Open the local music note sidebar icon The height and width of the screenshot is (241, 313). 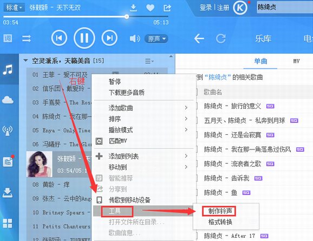click(8, 69)
